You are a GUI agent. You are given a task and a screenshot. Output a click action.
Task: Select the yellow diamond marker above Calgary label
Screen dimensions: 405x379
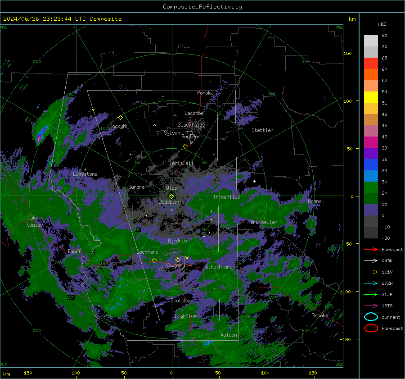(178, 260)
